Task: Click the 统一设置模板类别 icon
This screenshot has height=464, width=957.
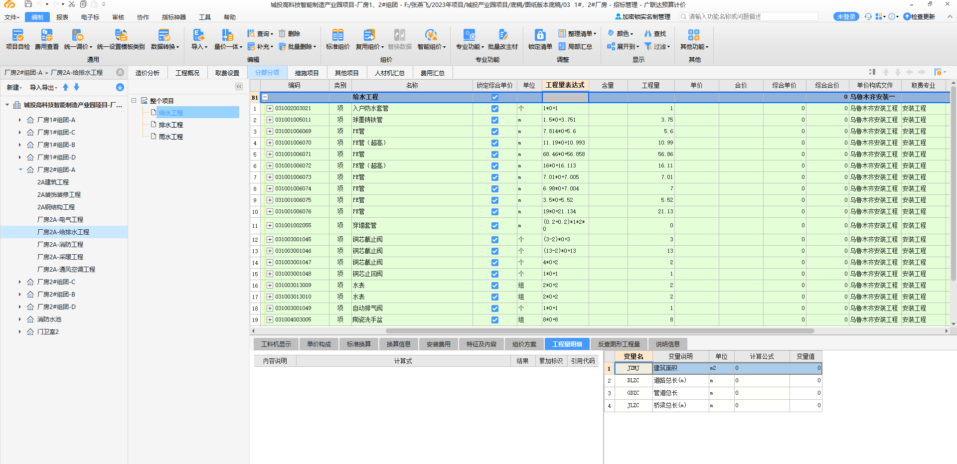Action: point(121,35)
